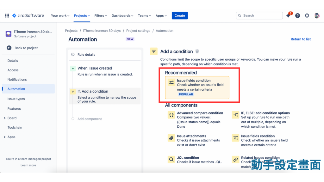This screenshot has width=324, height=182.
Task: Click the Jira Software logo
Action: click(x=28, y=15)
